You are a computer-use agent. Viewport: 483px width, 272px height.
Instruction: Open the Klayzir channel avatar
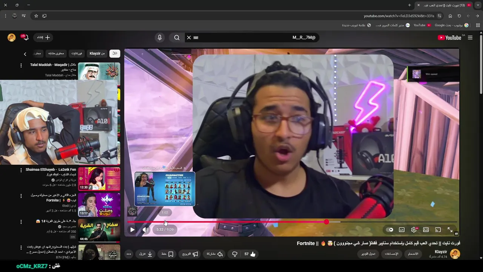pos(455,254)
